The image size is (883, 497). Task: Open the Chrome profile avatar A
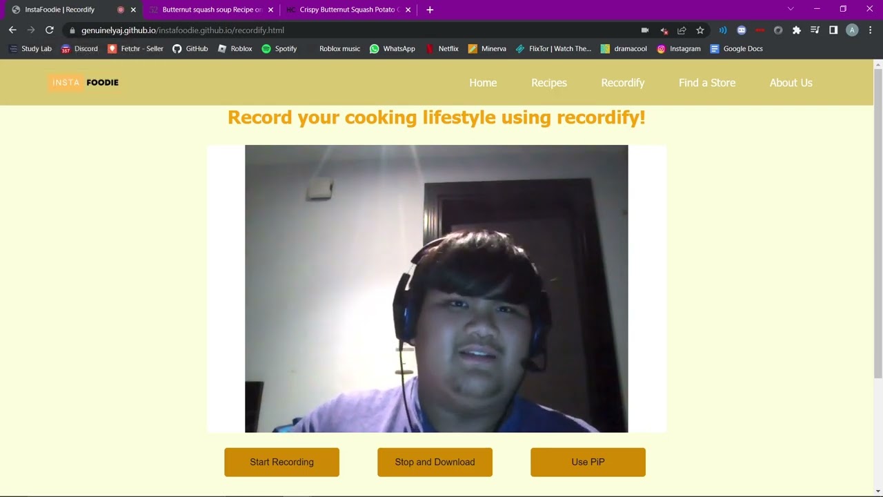(x=852, y=30)
